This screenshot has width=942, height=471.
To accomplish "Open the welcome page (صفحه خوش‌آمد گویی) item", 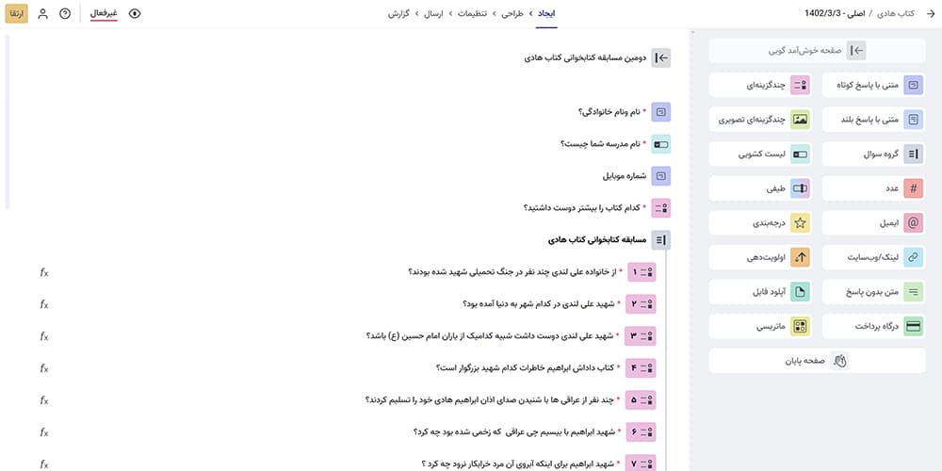I will coord(856,51).
